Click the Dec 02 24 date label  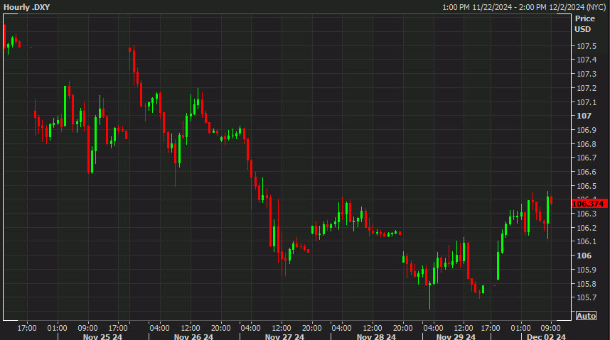[546, 336]
